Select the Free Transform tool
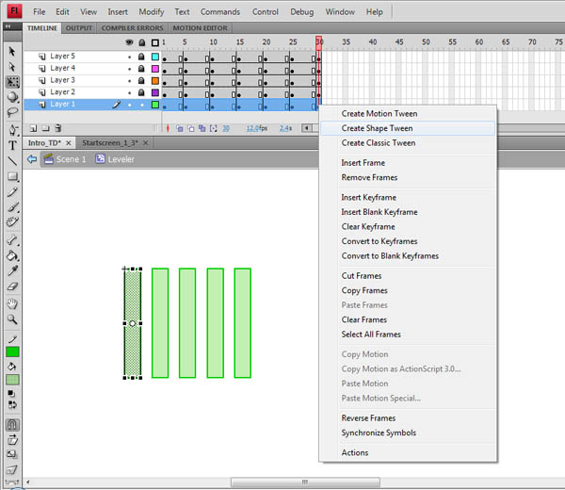 click(12, 82)
